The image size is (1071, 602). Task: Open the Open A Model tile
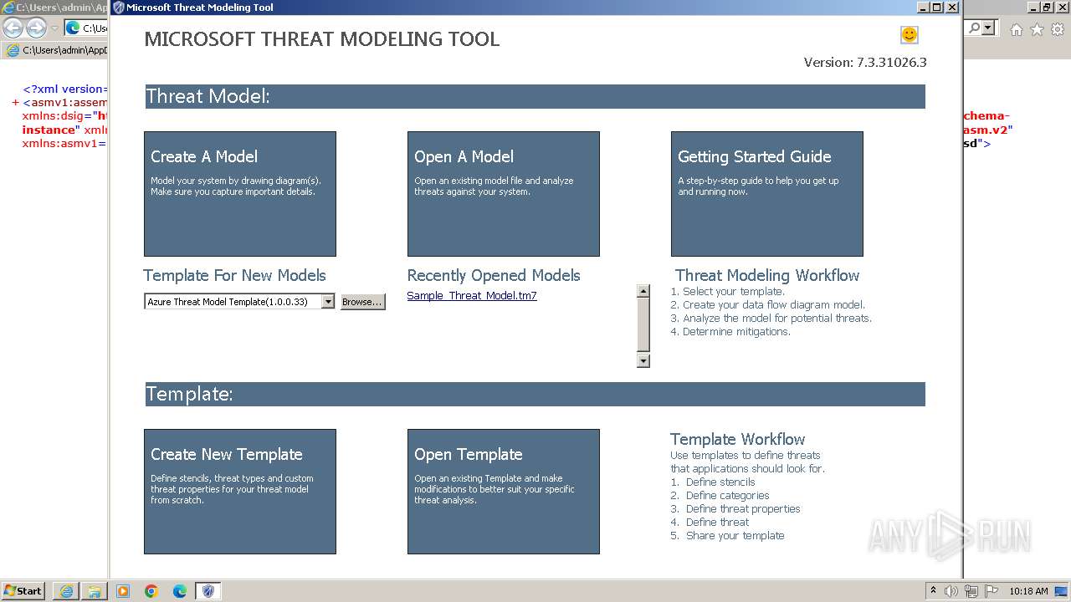[x=504, y=194]
